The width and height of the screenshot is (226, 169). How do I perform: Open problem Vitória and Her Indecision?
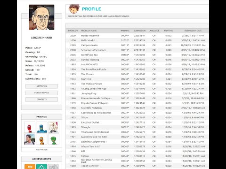click(x=95, y=132)
